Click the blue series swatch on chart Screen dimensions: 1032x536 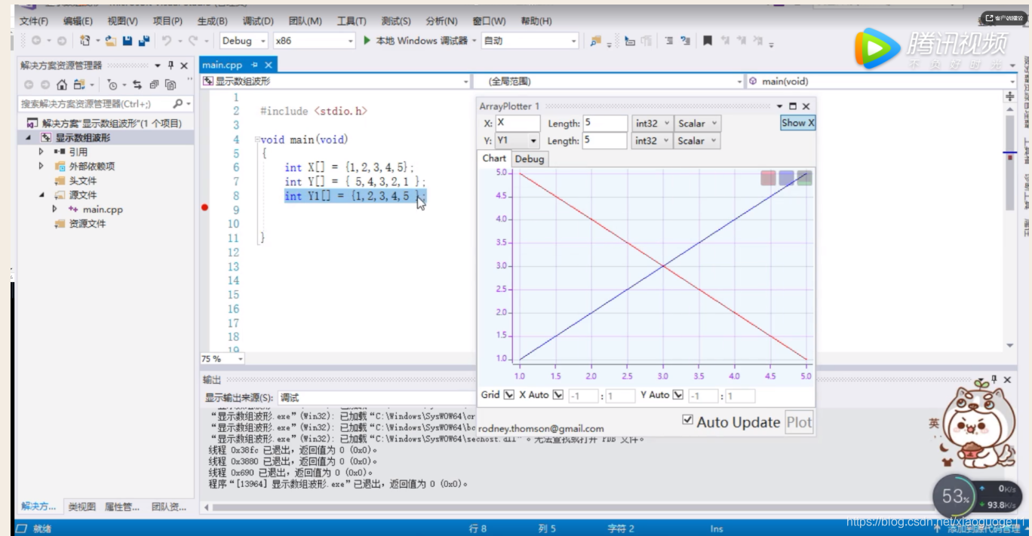(x=786, y=178)
